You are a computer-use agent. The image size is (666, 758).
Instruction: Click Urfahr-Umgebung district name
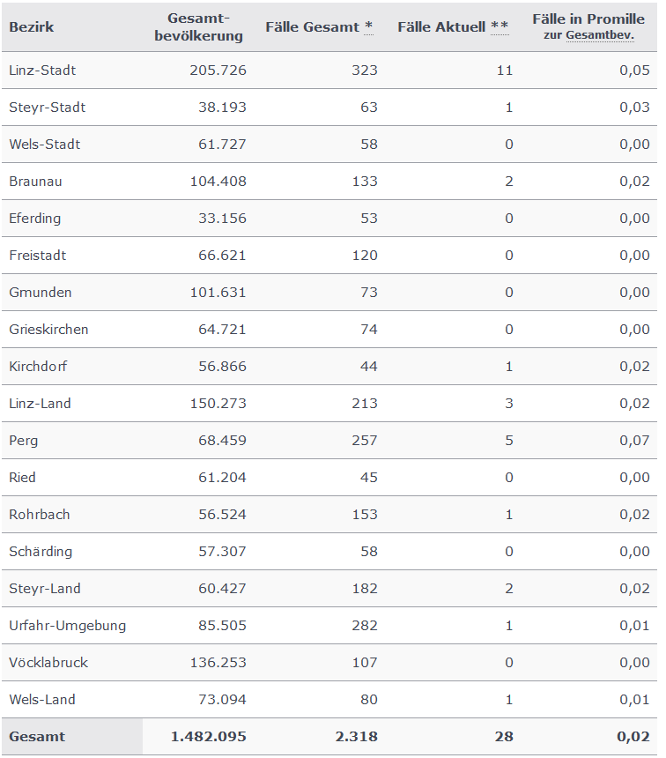pos(68,626)
